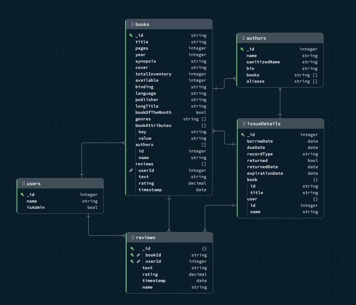356x305 pixels.
Task: Select the totalInventory field in books
Action: point(153,74)
